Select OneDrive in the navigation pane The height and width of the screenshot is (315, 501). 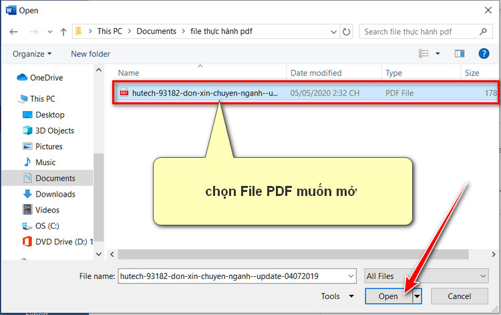46,78
